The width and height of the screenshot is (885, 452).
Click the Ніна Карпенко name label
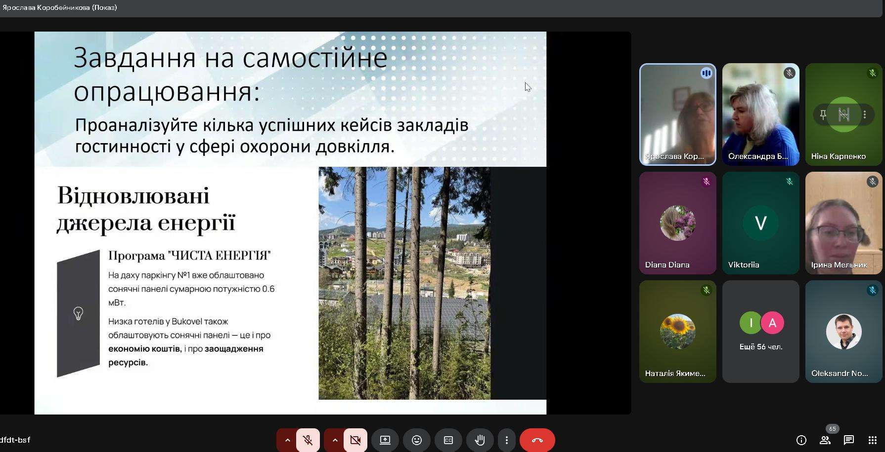(838, 156)
